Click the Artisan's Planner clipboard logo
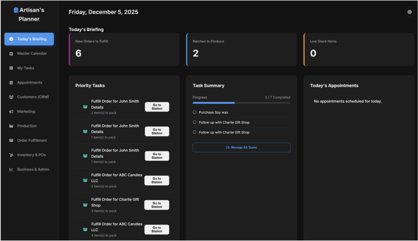418x241 pixels. point(16,10)
